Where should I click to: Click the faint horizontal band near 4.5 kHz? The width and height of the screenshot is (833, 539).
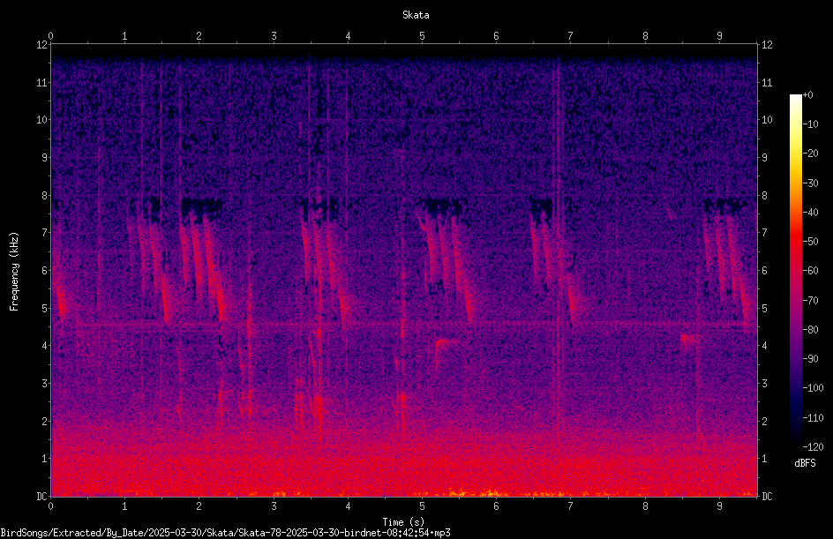(404, 324)
